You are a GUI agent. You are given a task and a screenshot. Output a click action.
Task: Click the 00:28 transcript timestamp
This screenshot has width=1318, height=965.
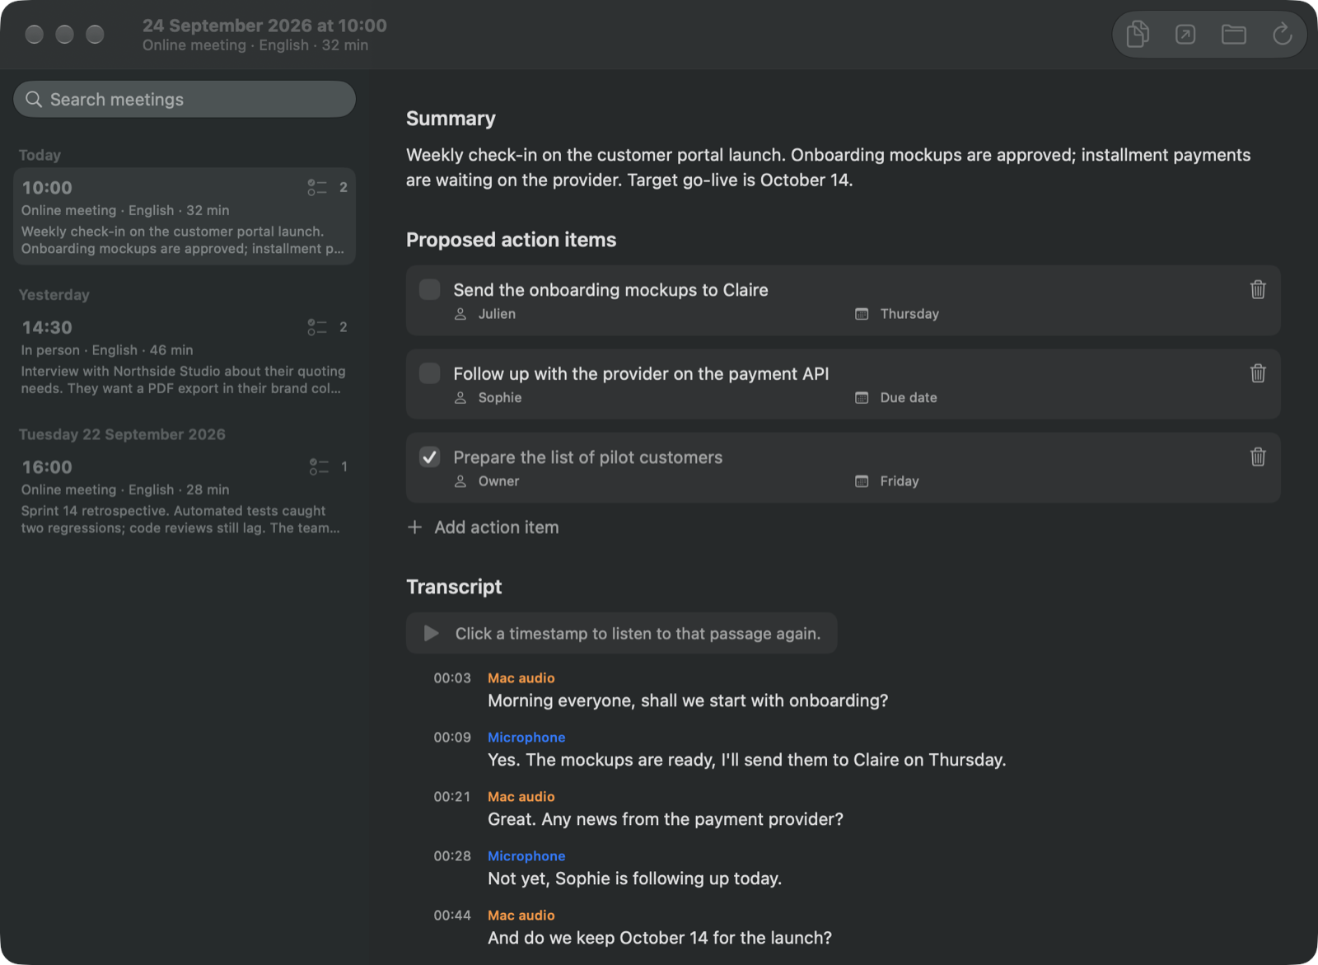(x=452, y=856)
